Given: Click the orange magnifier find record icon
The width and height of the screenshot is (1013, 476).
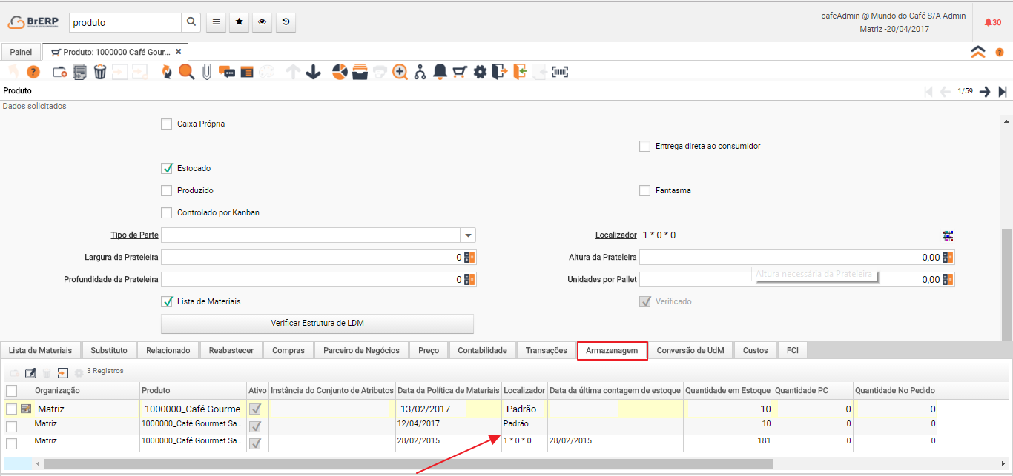Looking at the screenshot, I should 186,72.
